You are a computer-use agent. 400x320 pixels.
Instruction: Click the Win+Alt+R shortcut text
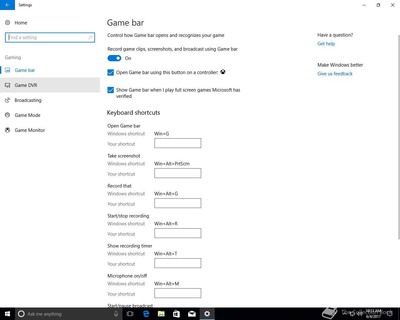click(166, 224)
